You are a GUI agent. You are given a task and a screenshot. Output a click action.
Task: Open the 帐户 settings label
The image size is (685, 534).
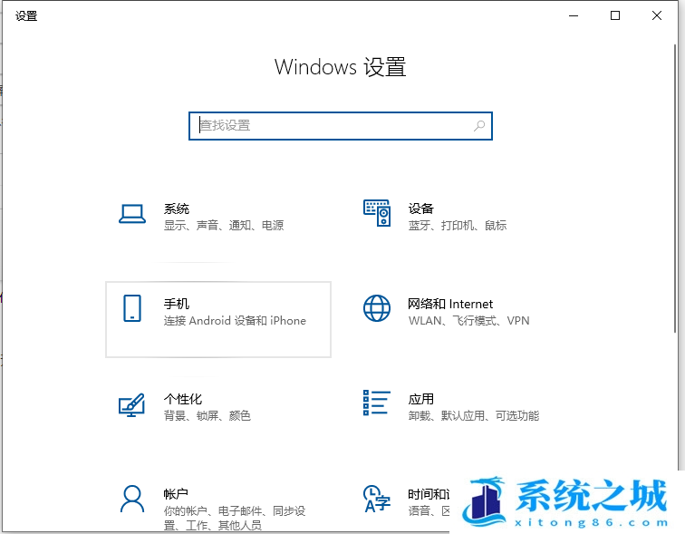(x=177, y=494)
